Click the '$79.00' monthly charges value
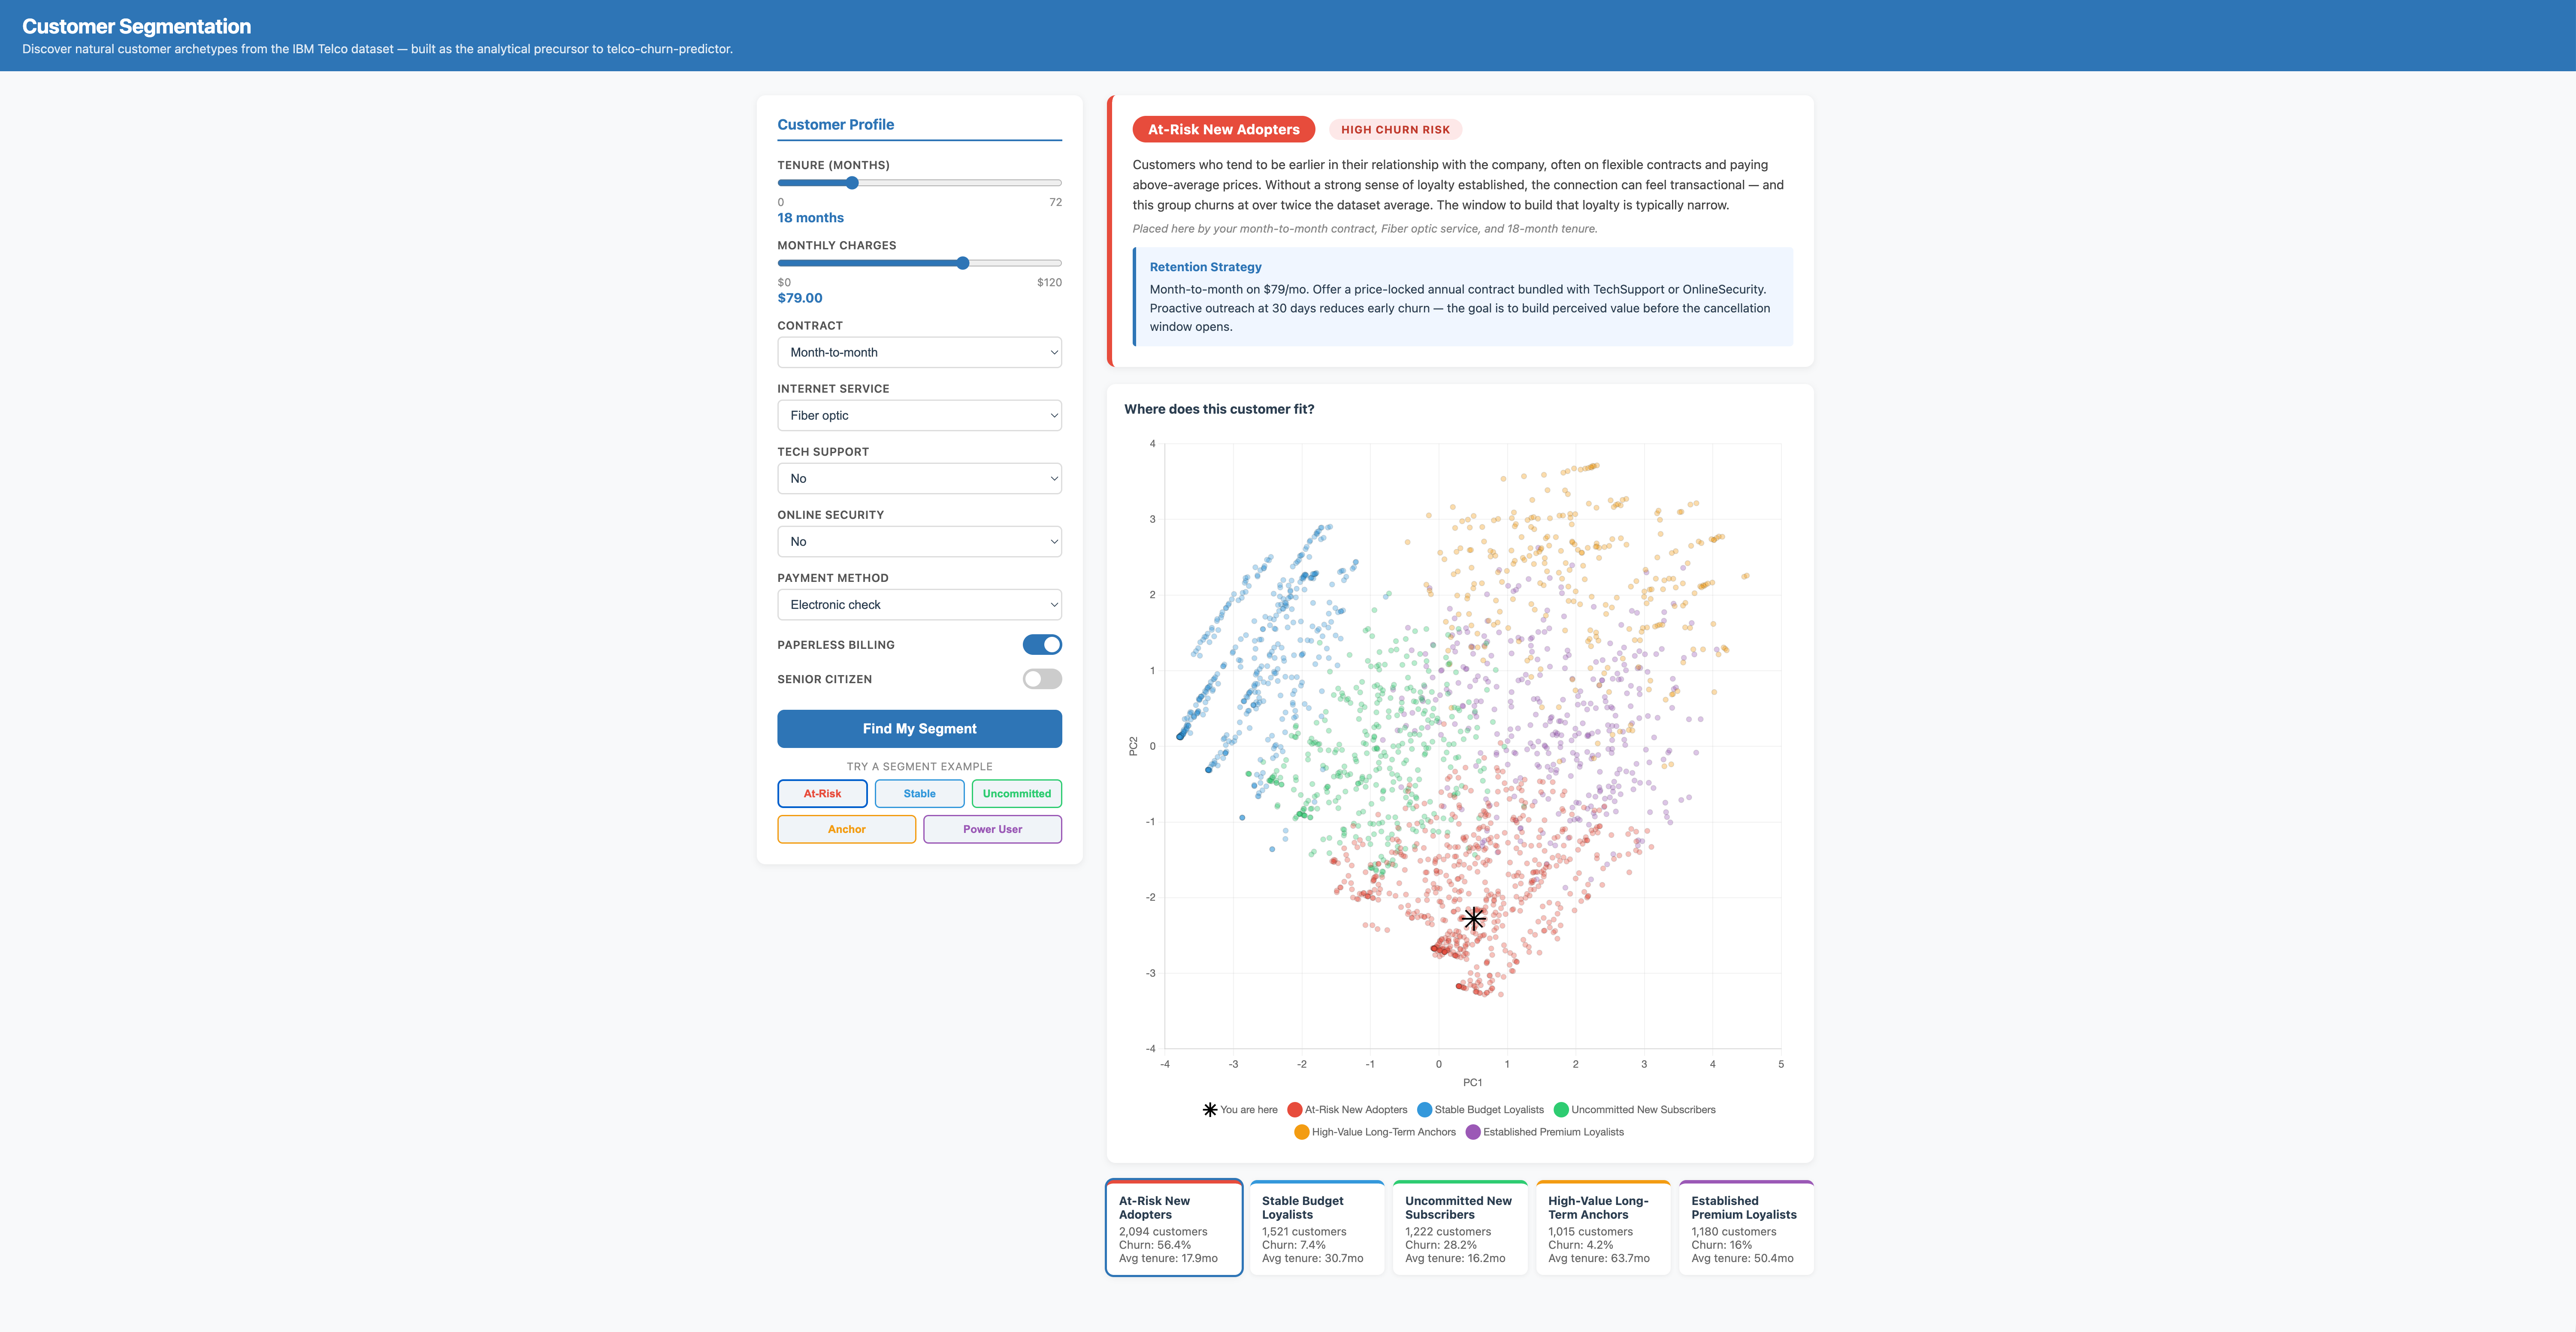This screenshot has height=1332, width=2576. [x=800, y=298]
